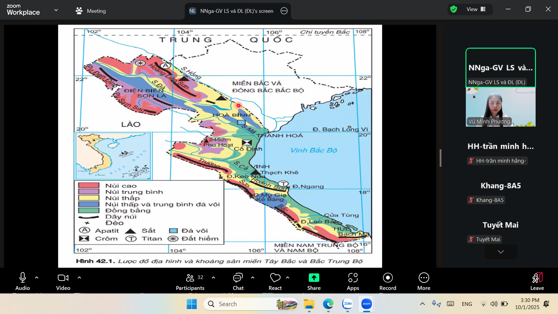Image resolution: width=558 pixels, height=314 pixels.
Task: Open the Chat panel
Action: click(x=238, y=281)
